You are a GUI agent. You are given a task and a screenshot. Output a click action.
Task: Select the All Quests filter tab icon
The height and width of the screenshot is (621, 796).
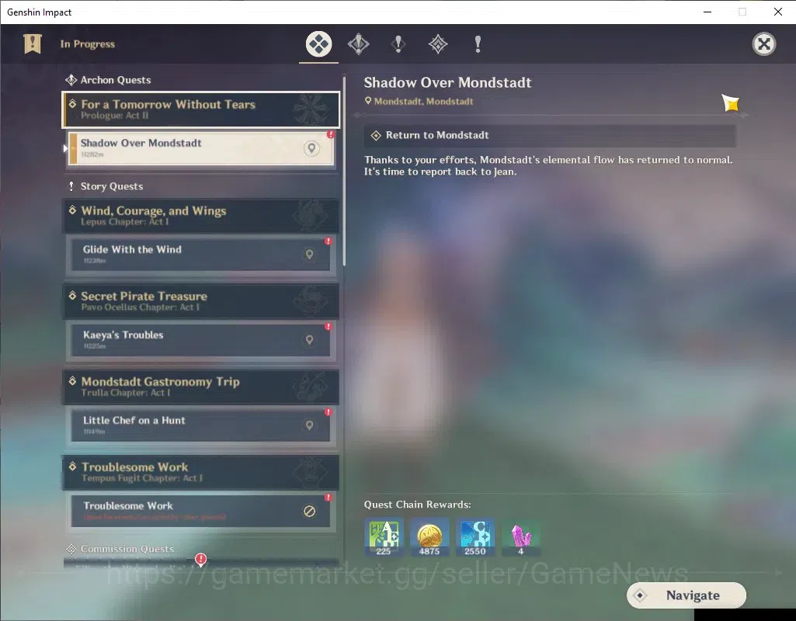[319, 44]
